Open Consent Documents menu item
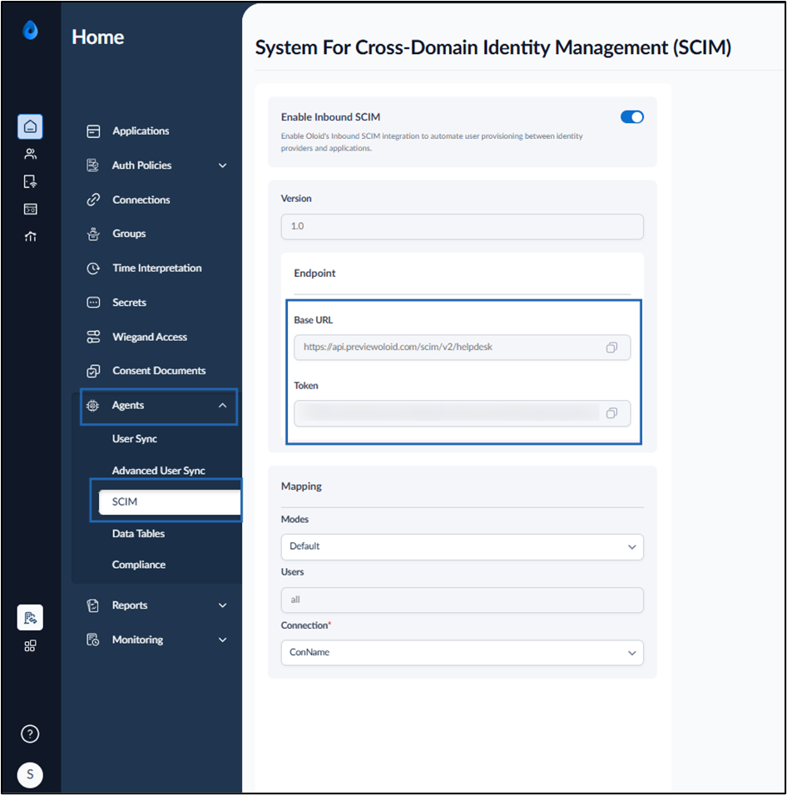 click(x=159, y=371)
